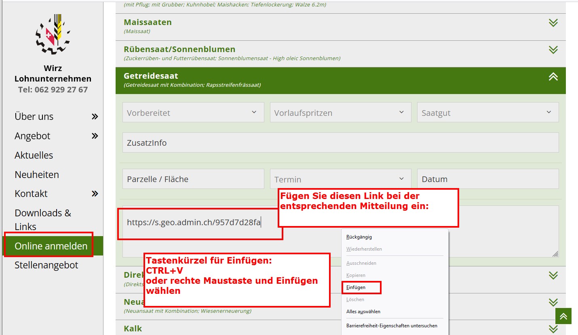This screenshot has height=335, width=578.
Task: Click the ZusatzInfo input field
Action: click(340, 143)
